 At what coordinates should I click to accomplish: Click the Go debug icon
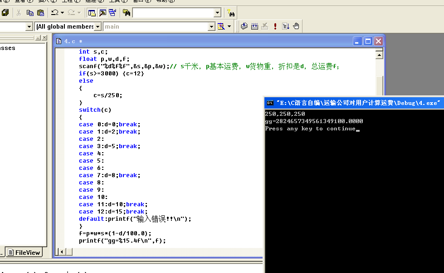(285, 26)
